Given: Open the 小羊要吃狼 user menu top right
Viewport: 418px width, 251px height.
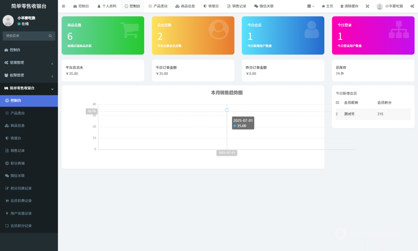Looking at the screenshot, I should click(x=390, y=6).
